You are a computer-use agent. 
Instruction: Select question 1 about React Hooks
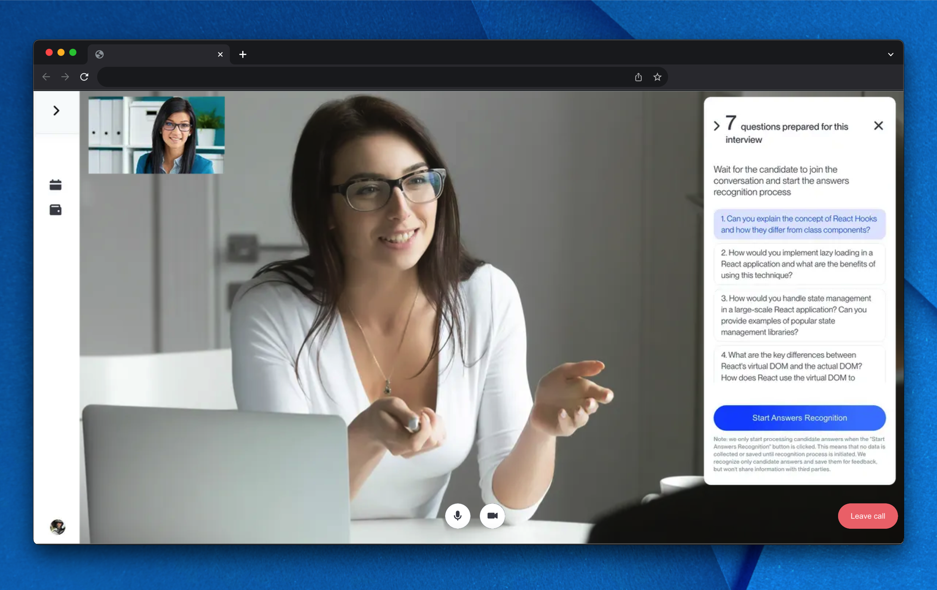tap(799, 224)
